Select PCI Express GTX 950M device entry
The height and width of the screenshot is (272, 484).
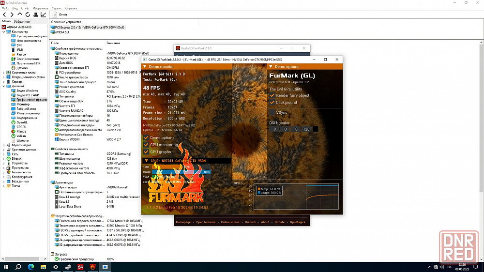(90, 28)
